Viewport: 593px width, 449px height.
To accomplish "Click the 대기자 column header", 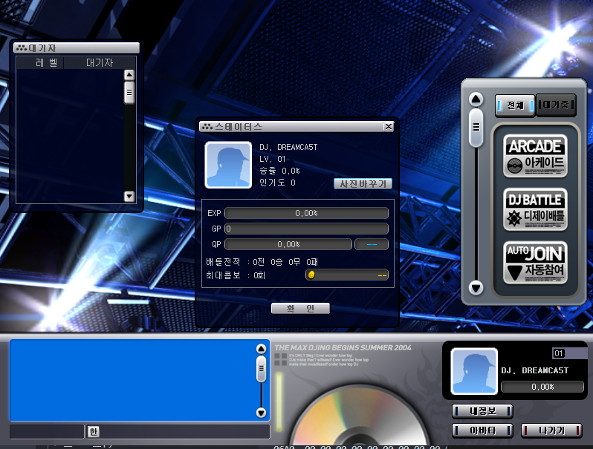I will coord(100,62).
